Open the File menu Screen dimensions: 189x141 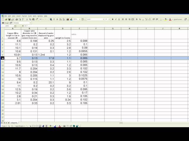click(x=6, y=16)
